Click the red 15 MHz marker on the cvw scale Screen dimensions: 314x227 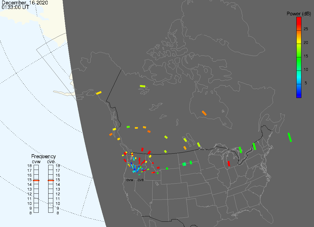point(36,181)
